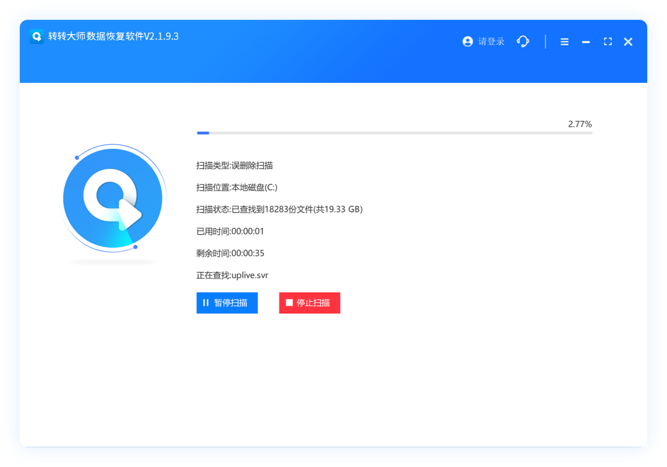Viewport: 667px width, 467px height.
Task: Click the user avatar login icon
Action: pyautogui.click(x=467, y=41)
